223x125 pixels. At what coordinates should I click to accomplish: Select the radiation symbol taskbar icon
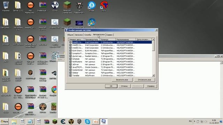71,122
